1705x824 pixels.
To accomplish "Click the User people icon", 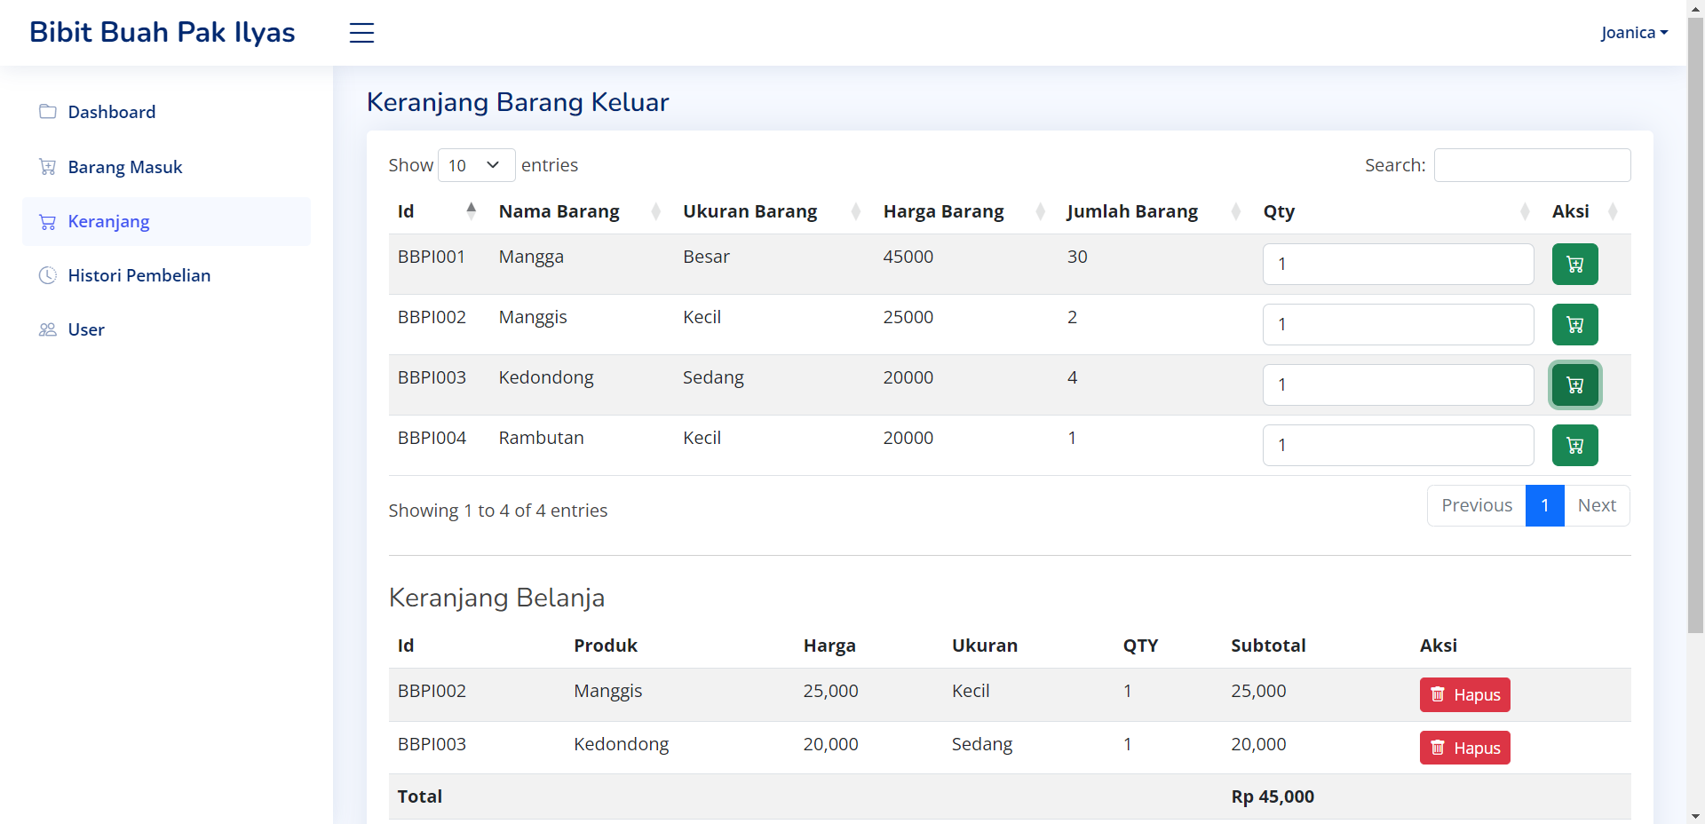I will point(46,329).
